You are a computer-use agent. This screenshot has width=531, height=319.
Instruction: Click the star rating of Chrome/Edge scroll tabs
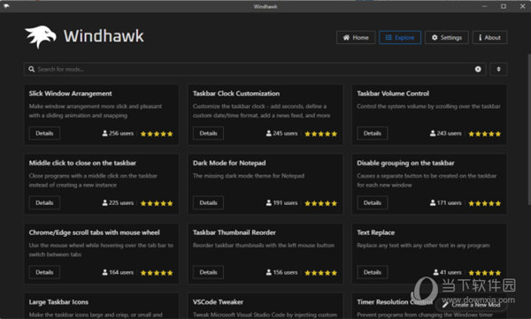[x=157, y=273]
